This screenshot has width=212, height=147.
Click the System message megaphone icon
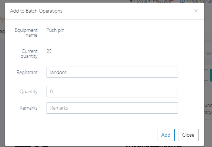pyautogui.click(x=132, y=1)
